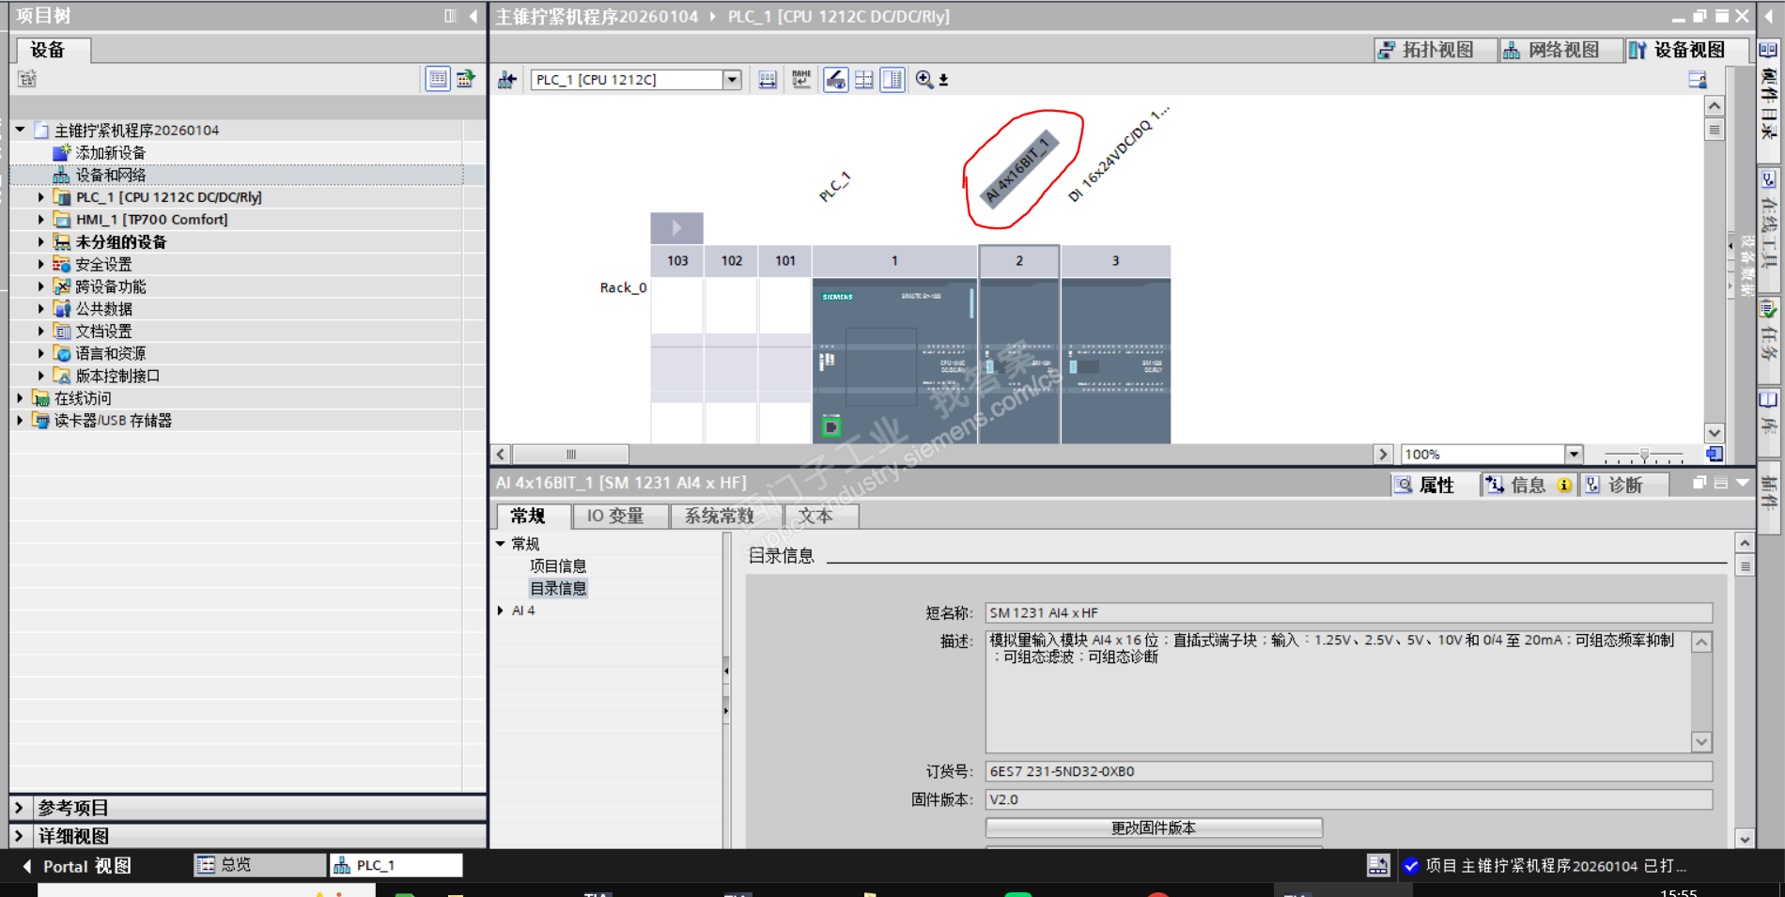This screenshot has width=1785, height=897.
Task: Open the PLC_1 editor bar button
Action: click(x=396, y=865)
